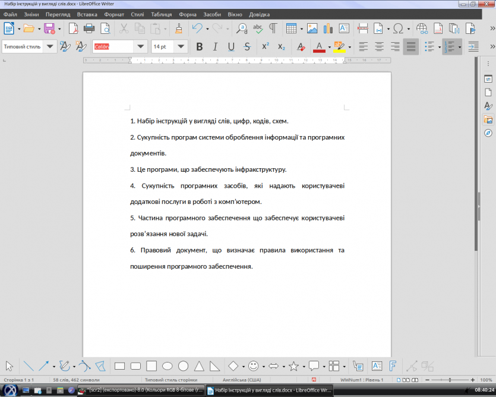Open Find and Replace
The image size is (496, 397).
pos(241,28)
